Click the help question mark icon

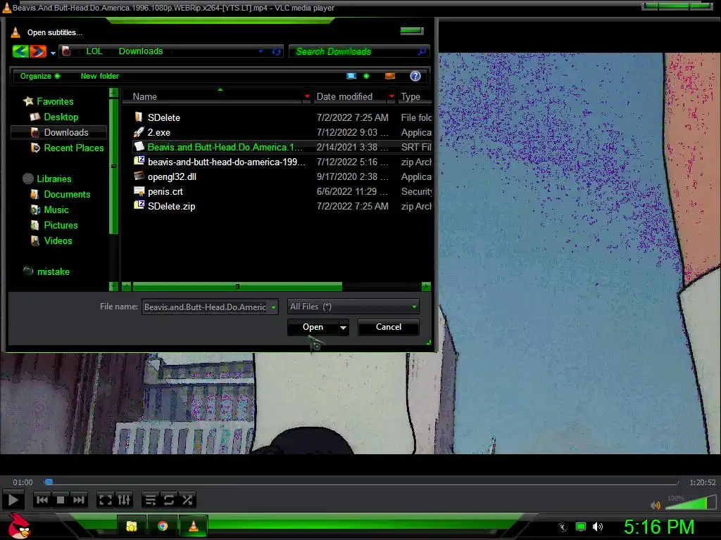point(415,76)
